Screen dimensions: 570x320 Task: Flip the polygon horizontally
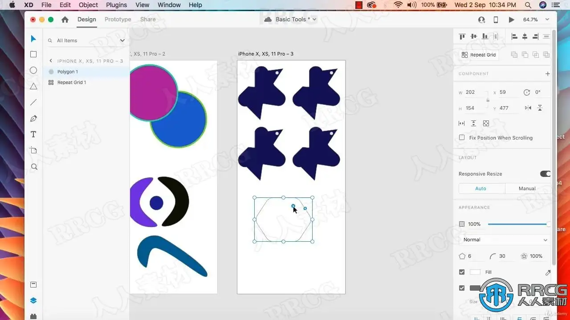528,108
